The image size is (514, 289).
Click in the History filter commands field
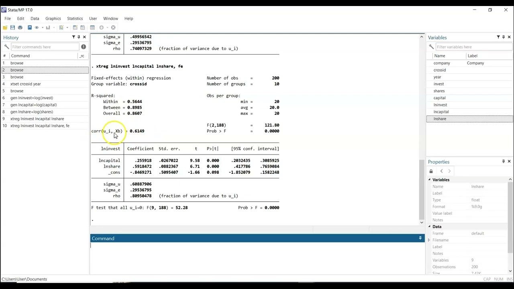tap(45, 47)
